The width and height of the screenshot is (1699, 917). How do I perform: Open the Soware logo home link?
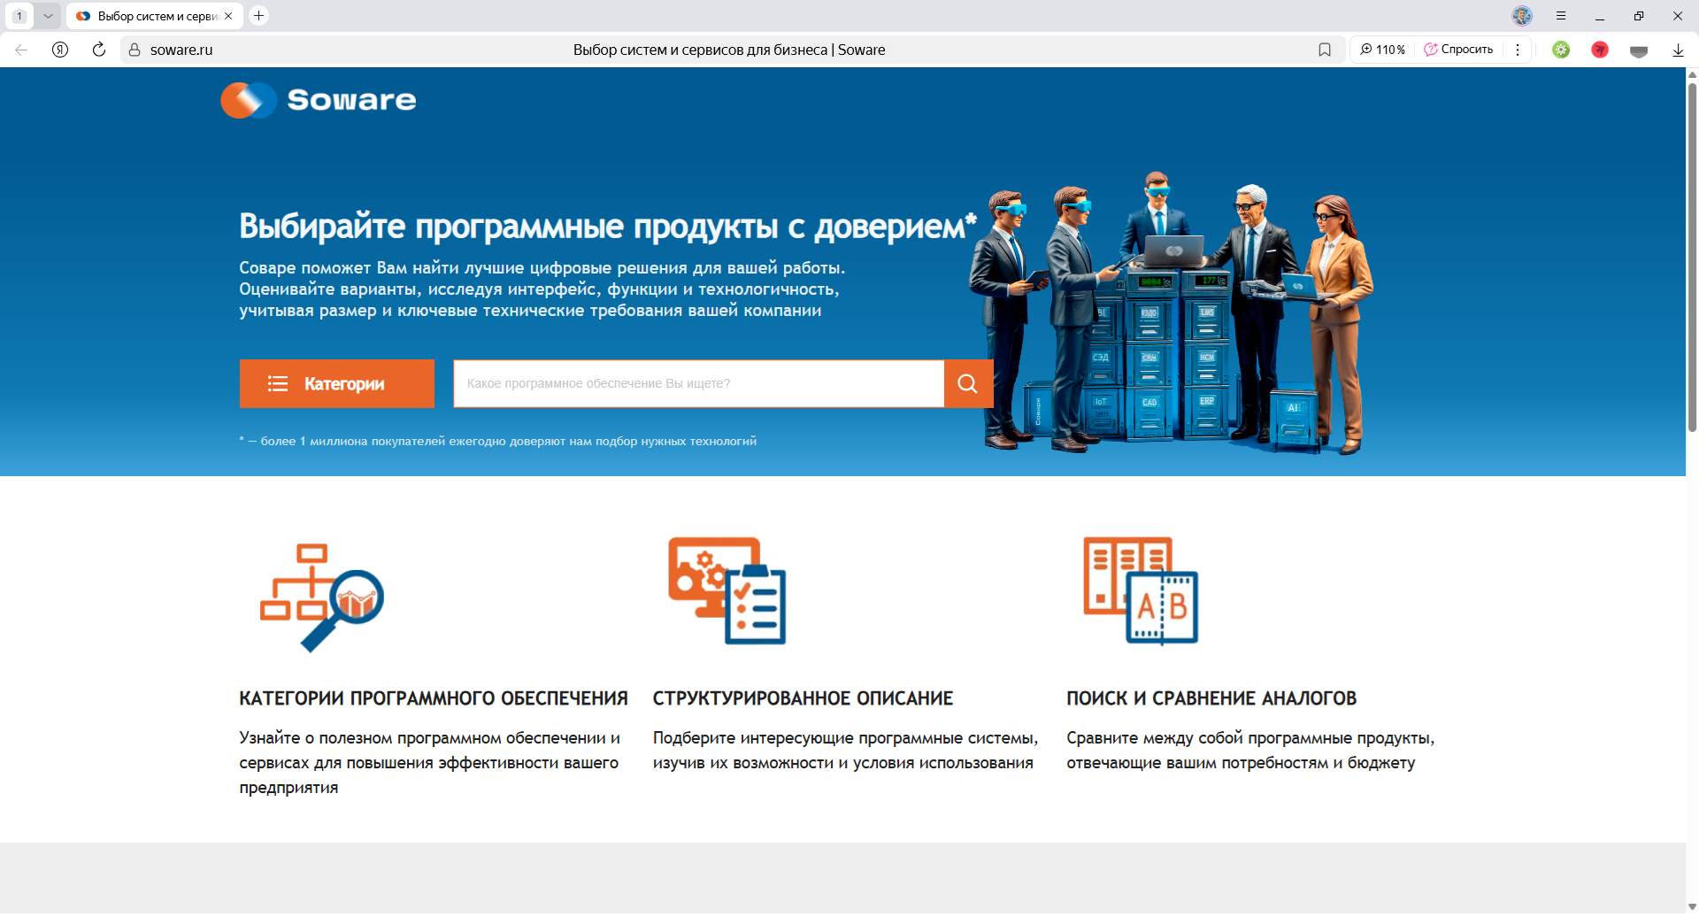(x=319, y=100)
